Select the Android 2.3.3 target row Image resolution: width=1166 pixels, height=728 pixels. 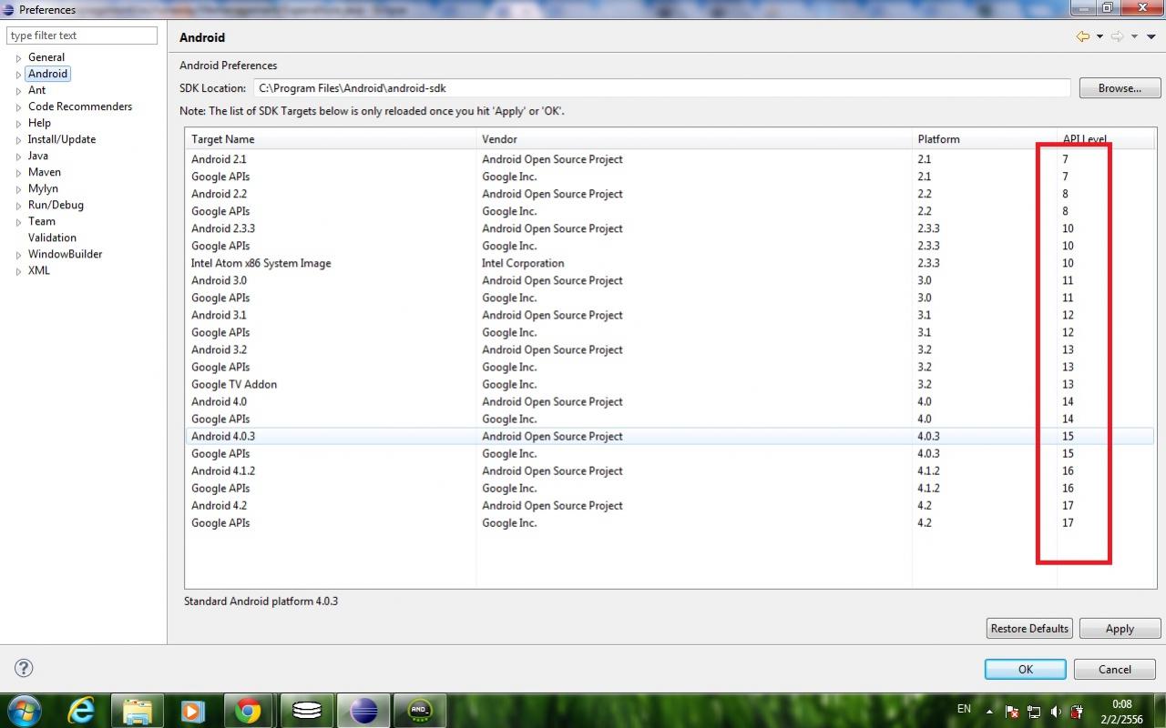click(670, 228)
